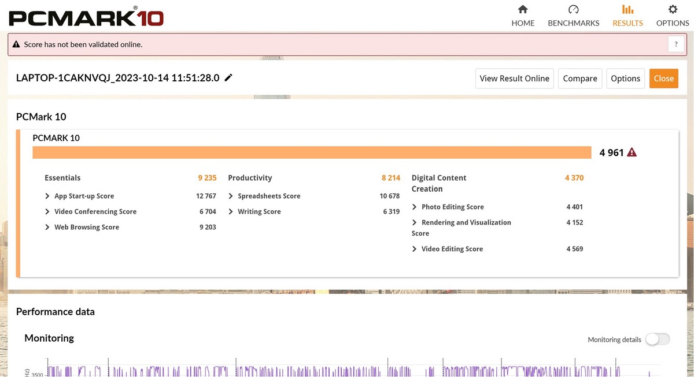Click the Benchmarks gauge icon
Image resolution: width=694 pixels, height=377 pixels.
573,9
